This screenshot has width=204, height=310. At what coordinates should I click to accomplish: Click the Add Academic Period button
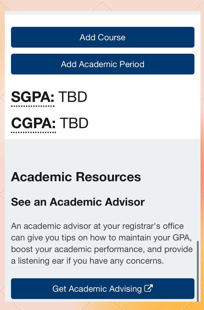[102, 64]
